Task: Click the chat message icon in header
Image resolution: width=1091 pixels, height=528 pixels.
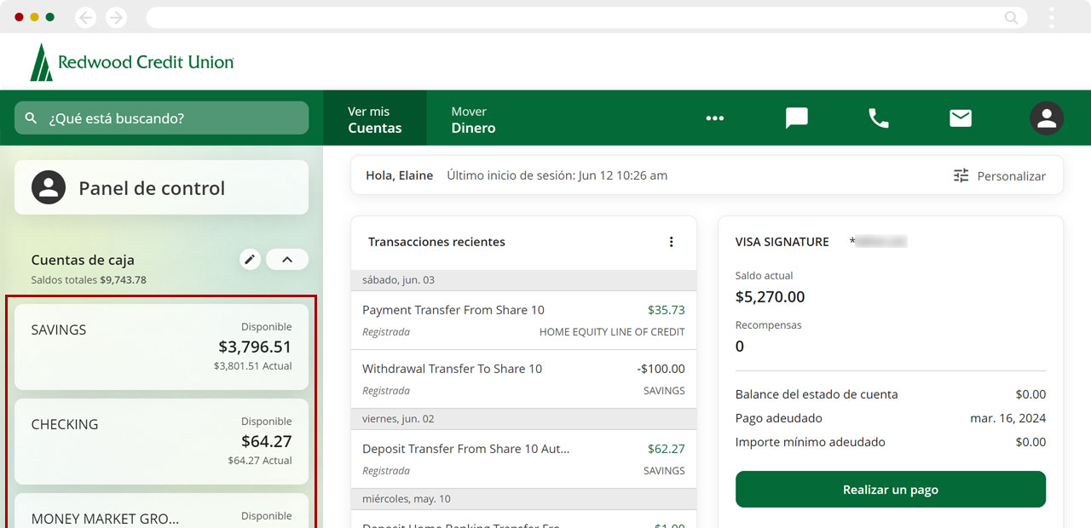Action: 796,118
